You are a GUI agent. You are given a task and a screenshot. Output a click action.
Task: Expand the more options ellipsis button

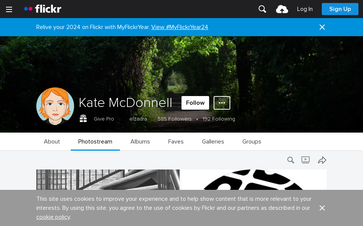pos(222,103)
